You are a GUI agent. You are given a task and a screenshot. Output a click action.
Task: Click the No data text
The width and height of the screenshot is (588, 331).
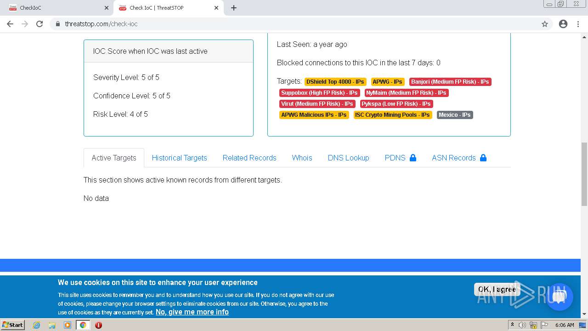96,198
